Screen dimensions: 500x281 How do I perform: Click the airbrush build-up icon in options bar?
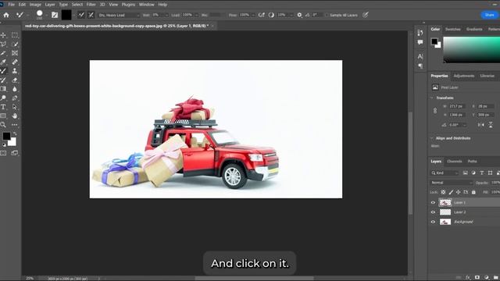[262, 15]
